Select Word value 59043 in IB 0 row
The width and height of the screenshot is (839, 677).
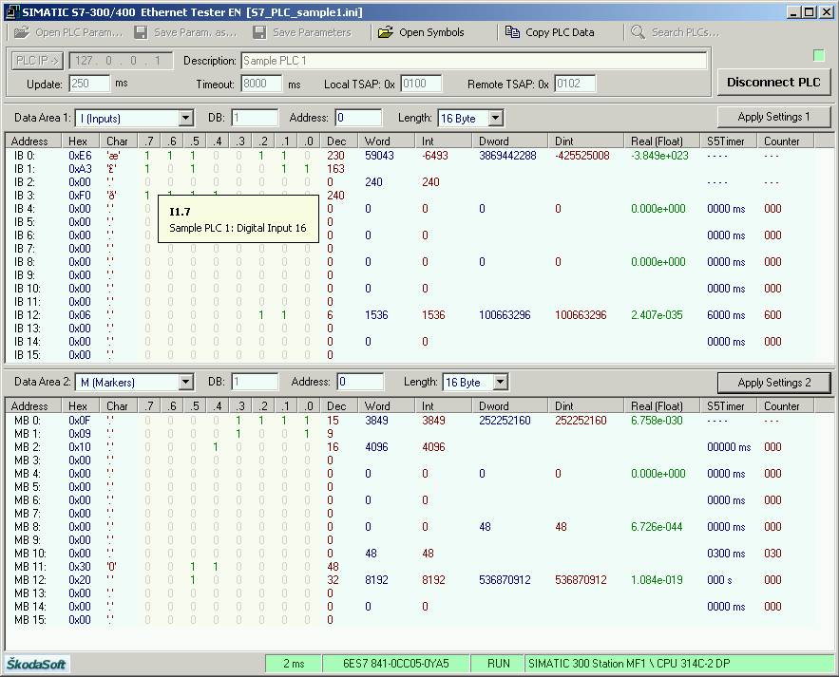(379, 156)
